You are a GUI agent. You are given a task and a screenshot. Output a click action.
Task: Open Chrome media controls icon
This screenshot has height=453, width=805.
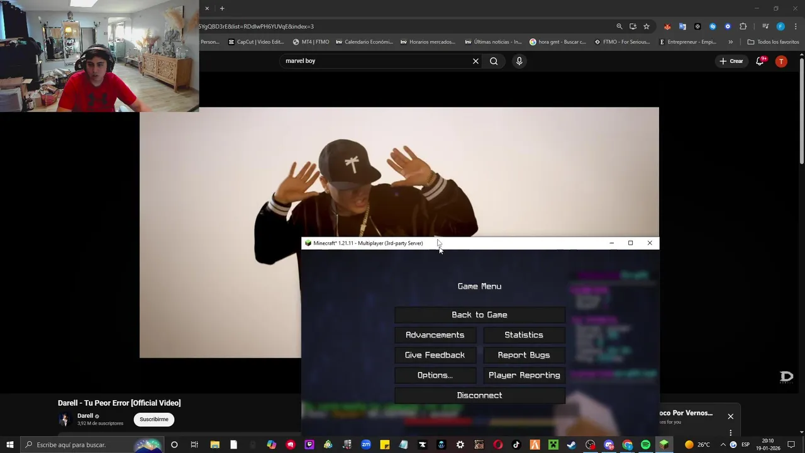coord(765,26)
